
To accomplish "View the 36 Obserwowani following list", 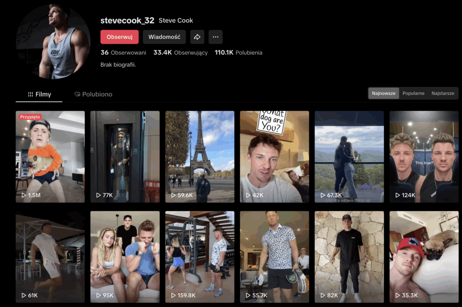I will point(123,53).
